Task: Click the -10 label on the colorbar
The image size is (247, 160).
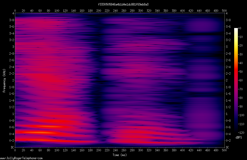Action: [x=240, y=37]
